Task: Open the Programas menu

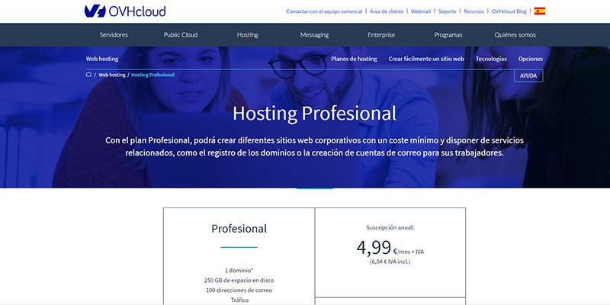Action: pos(448,34)
